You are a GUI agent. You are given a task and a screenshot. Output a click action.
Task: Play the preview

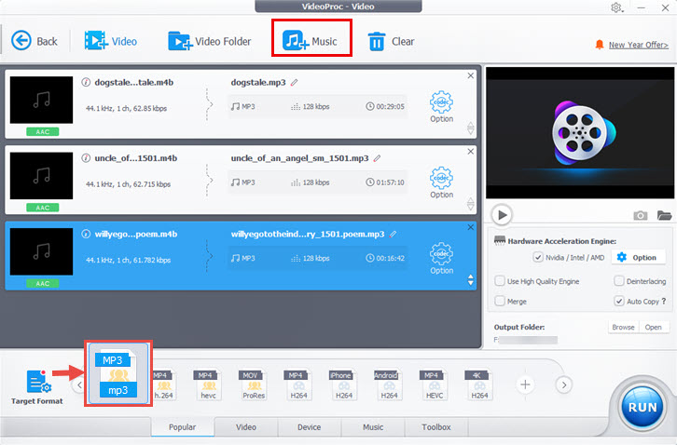pyautogui.click(x=502, y=215)
